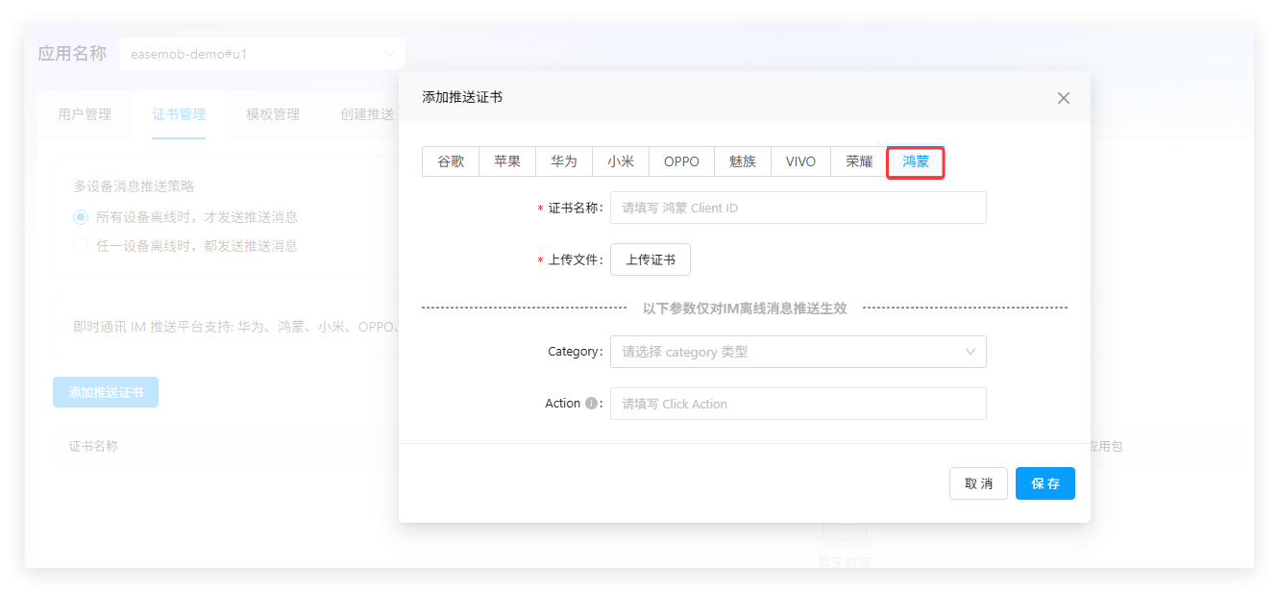
Task: Select the 苹果 certificate tab
Action: tap(507, 161)
